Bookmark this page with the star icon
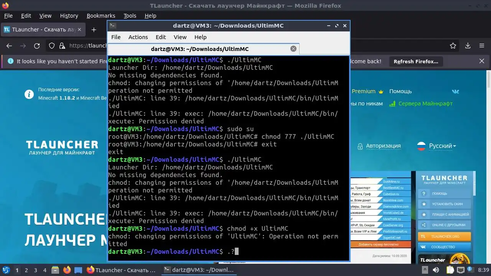 pyautogui.click(x=453, y=46)
